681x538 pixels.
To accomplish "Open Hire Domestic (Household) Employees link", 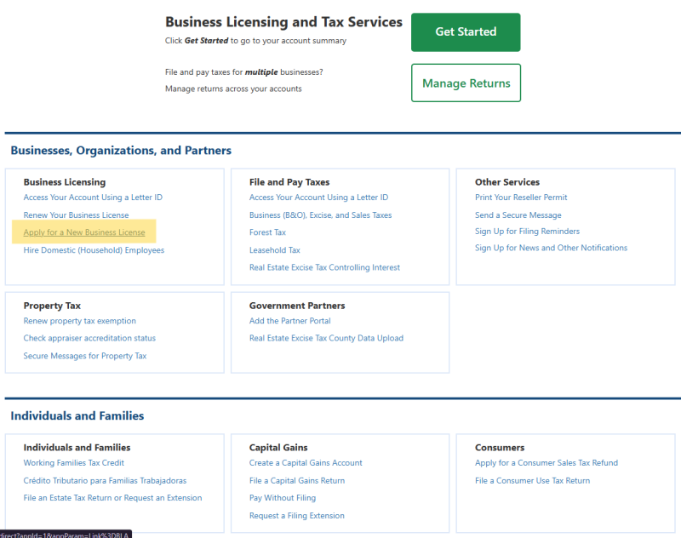I will click(x=94, y=250).
